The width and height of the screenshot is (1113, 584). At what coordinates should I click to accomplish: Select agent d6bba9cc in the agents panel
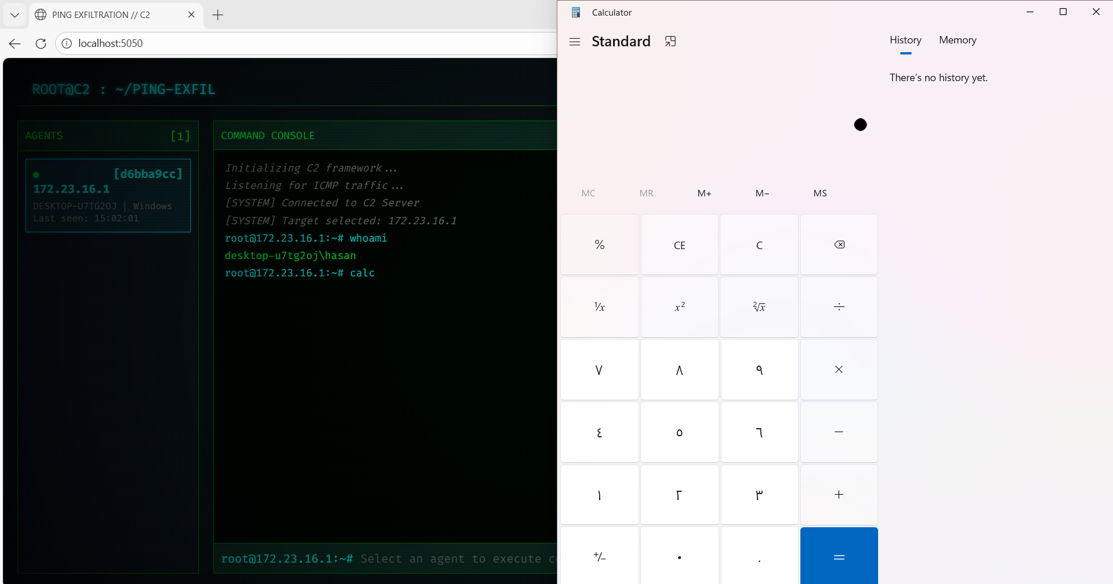(108, 195)
